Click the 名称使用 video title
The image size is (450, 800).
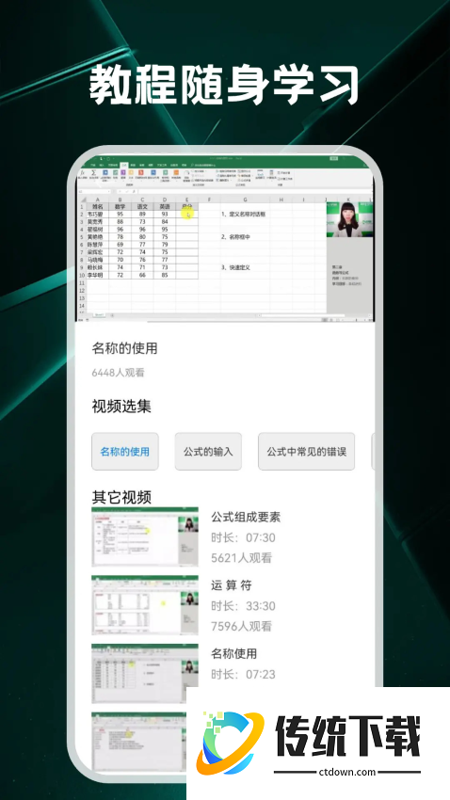(x=234, y=653)
